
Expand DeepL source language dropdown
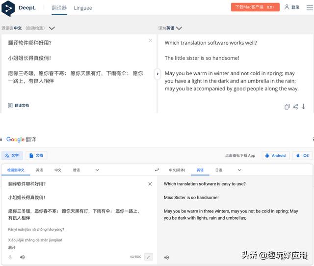coord(52,28)
